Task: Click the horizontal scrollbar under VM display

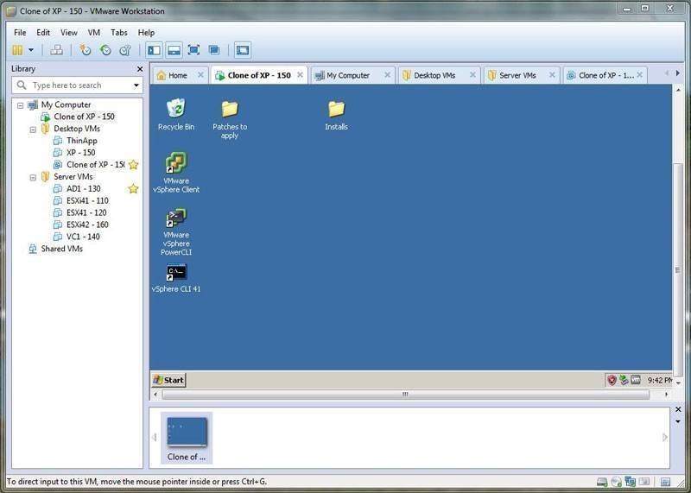Action: coord(405,395)
